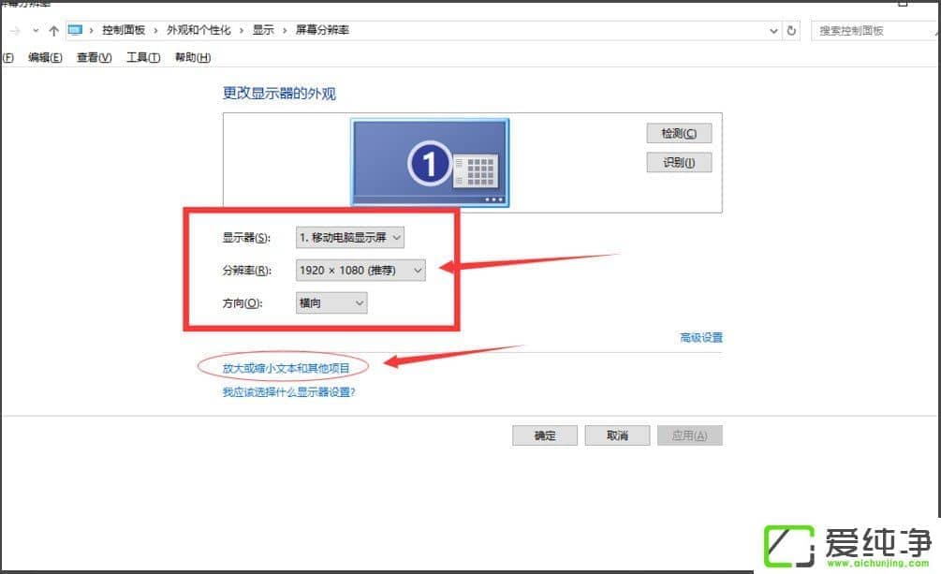
Task: Click the refresh icon in the address bar
Action: [791, 29]
